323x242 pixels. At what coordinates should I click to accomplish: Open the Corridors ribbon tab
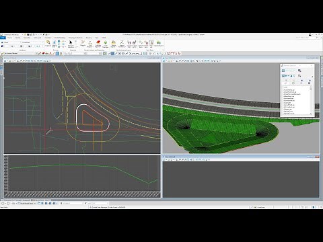48,38
